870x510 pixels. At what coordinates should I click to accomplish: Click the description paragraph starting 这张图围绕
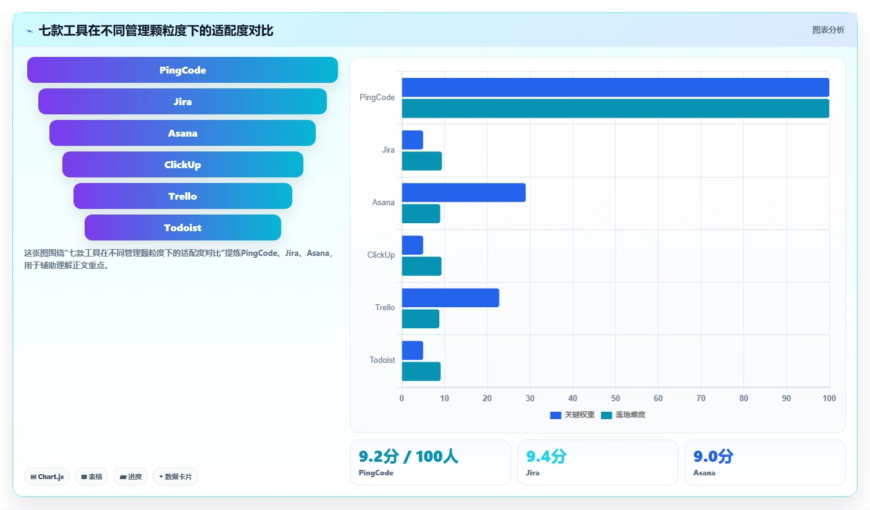[x=180, y=260]
